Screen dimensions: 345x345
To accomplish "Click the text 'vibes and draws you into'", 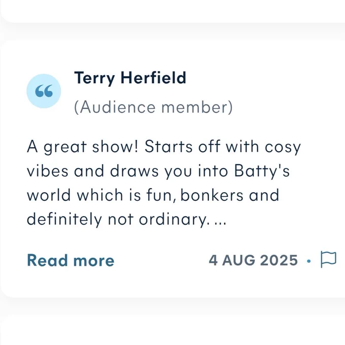I will click(x=127, y=171).
